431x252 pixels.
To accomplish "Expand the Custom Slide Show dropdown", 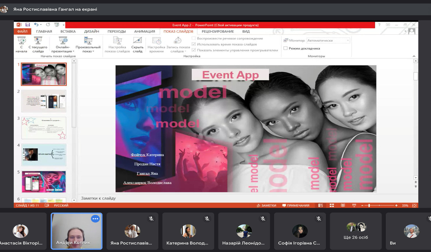I will click(88, 49).
